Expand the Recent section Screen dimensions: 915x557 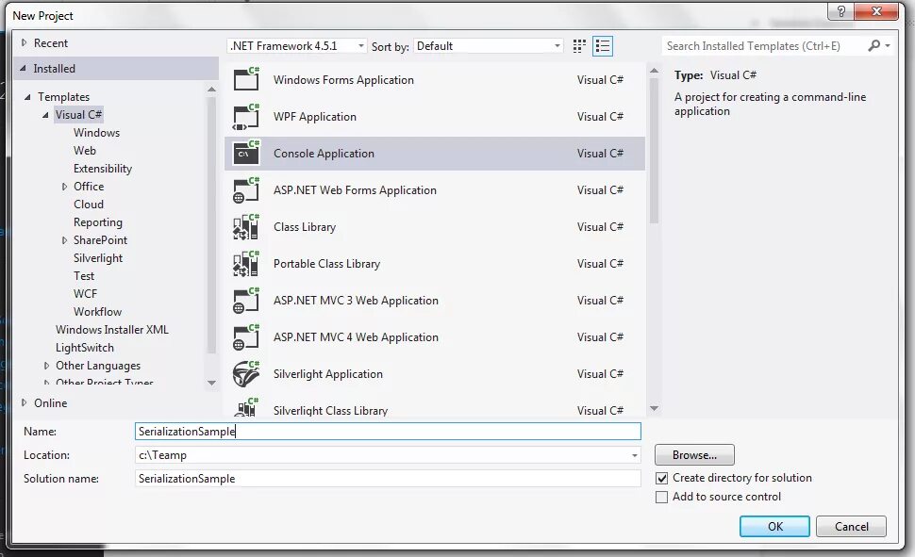pyautogui.click(x=24, y=42)
